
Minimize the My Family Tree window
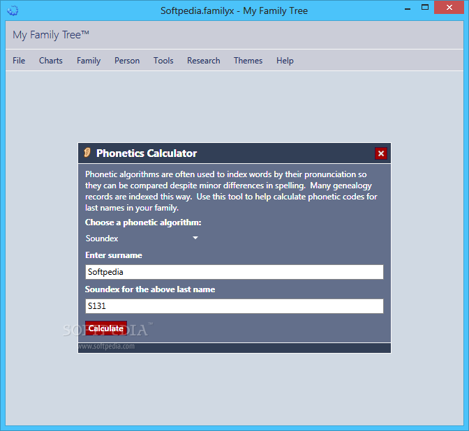408,8
